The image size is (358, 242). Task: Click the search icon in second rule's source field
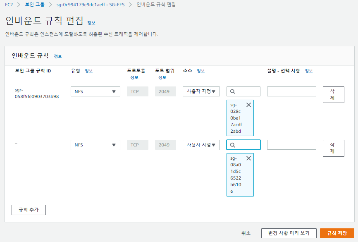coord(232,145)
